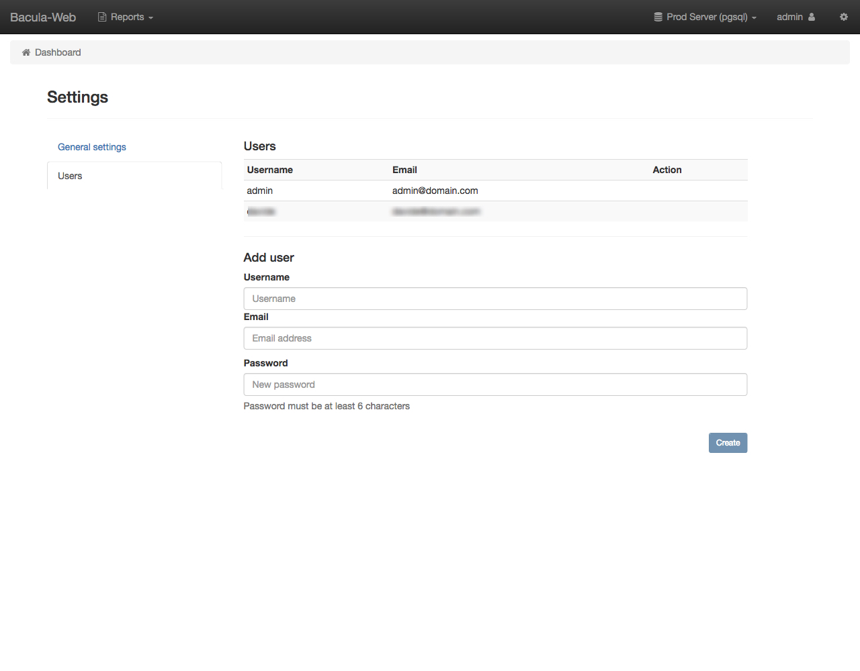Screen dimensions: 860x671
Task: Select the admin username in the table
Action: click(x=260, y=191)
